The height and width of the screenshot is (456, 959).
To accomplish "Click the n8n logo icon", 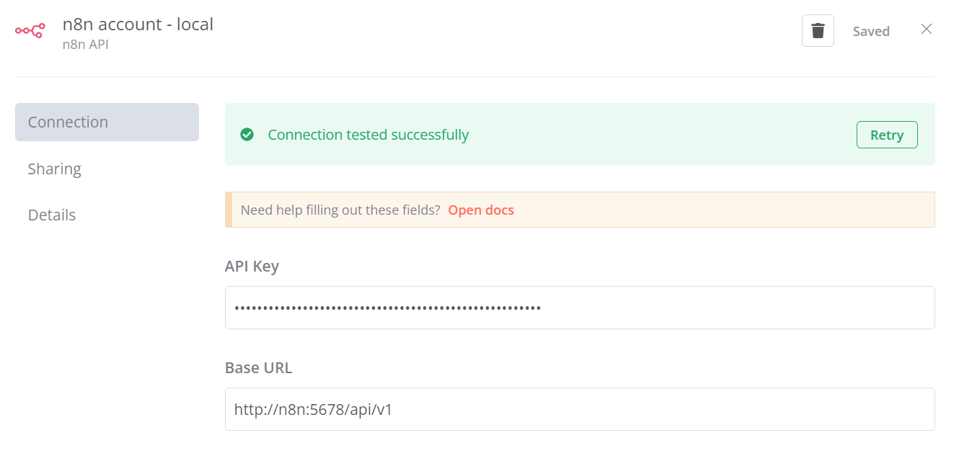I will pyautogui.click(x=30, y=30).
